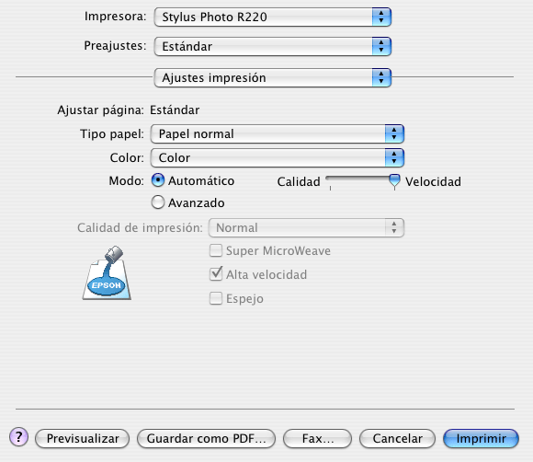Click the blue arrows of Impresora popup

pyautogui.click(x=381, y=17)
